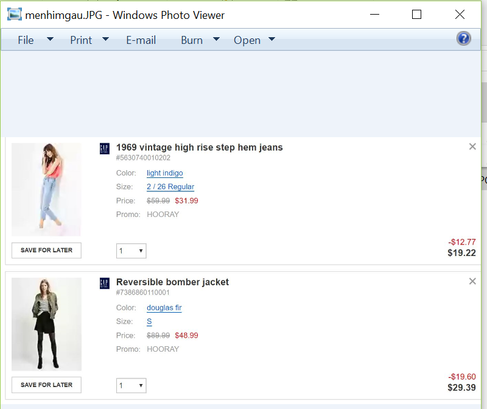Viewport: 487px width, 409px height.
Task: Open the File menu
Action: (26, 40)
